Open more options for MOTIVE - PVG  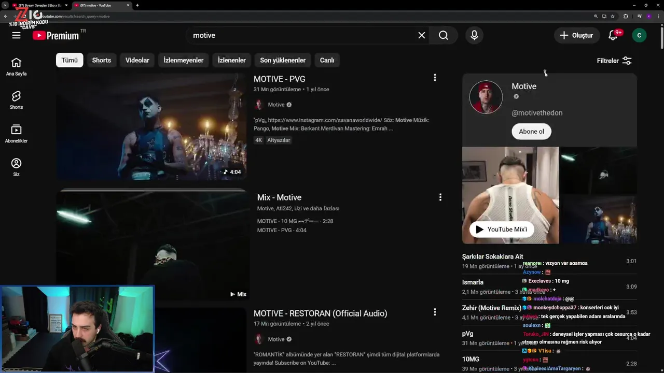point(435,78)
